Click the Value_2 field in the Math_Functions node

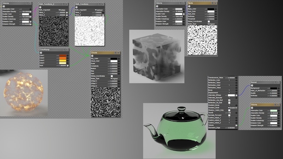tap(98, 15)
